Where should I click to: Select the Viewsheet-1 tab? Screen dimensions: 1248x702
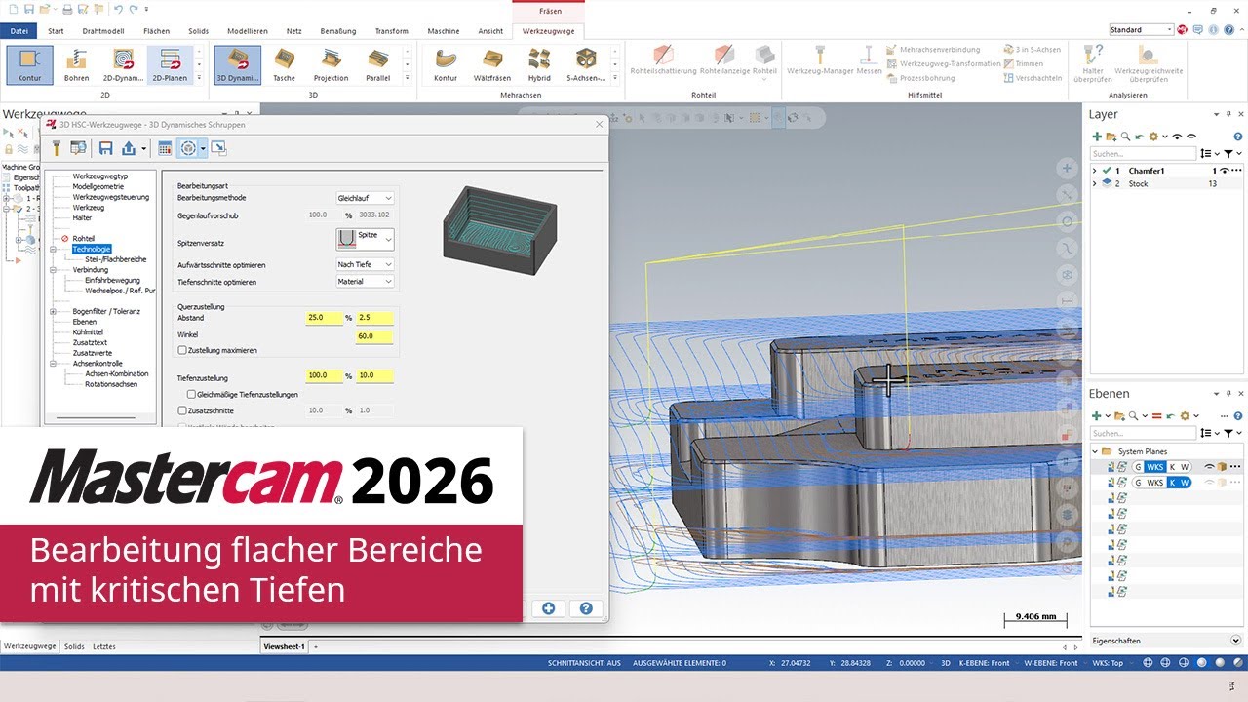(x=284, y=646)
